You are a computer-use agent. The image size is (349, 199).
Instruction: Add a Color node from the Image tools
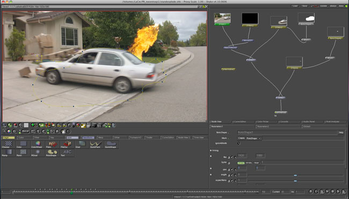click(23, 144)
